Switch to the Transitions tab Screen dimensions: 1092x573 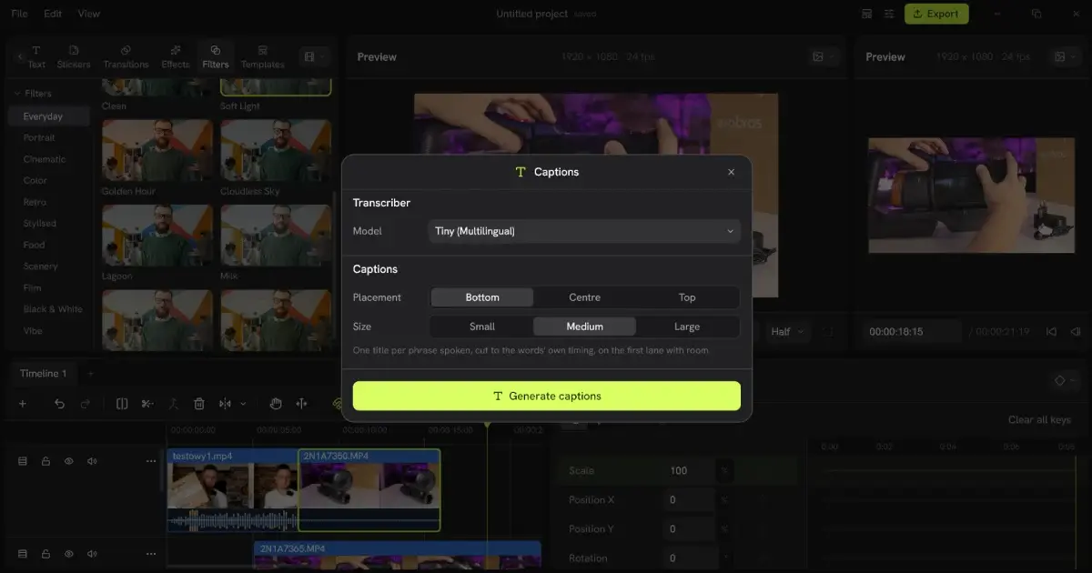tap(126, 56)
